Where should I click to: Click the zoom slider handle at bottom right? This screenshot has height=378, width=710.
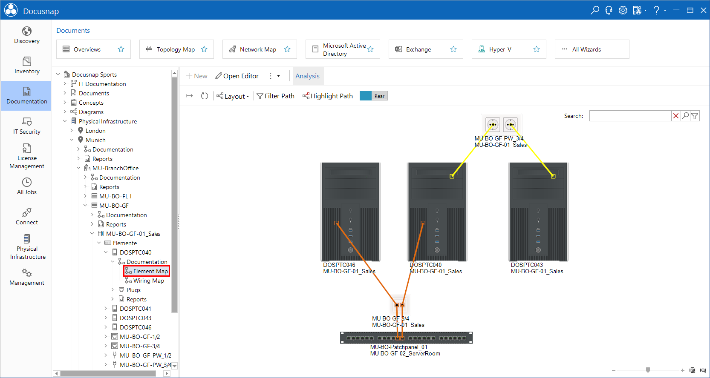(648, 370)
